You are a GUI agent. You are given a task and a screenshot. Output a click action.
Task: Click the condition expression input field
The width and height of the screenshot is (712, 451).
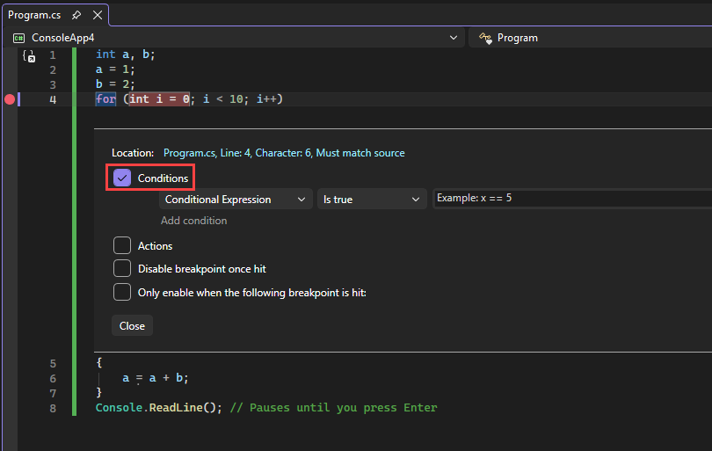pos(571,199)
